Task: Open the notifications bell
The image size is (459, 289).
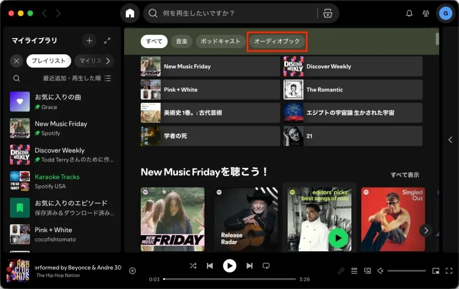Action: click(x=409, y=13)
